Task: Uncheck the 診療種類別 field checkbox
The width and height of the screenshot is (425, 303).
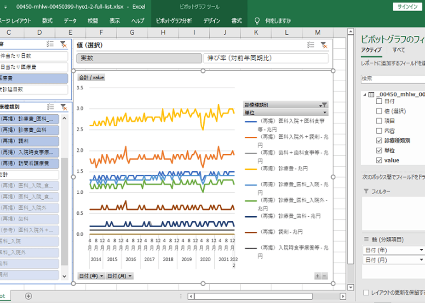Action: [x=379, y=140]
